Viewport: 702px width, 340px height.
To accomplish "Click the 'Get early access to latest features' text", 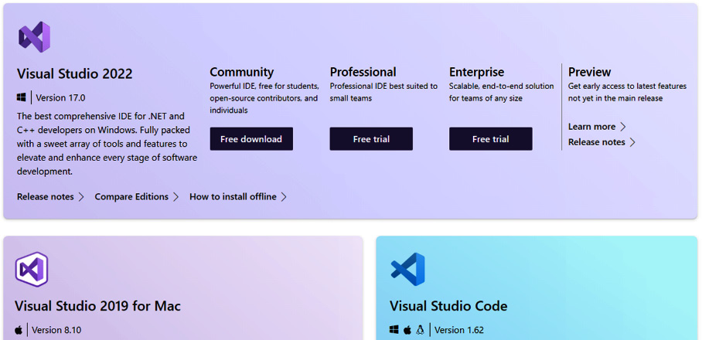I will (x=627, y=92).
